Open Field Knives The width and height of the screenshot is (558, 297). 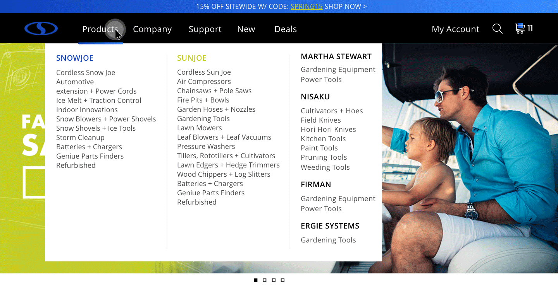click(x=321, y=120)
